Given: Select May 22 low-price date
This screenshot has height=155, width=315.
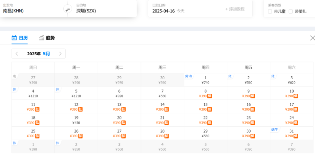Looking at the screenshot, I should tap(205, 120).
